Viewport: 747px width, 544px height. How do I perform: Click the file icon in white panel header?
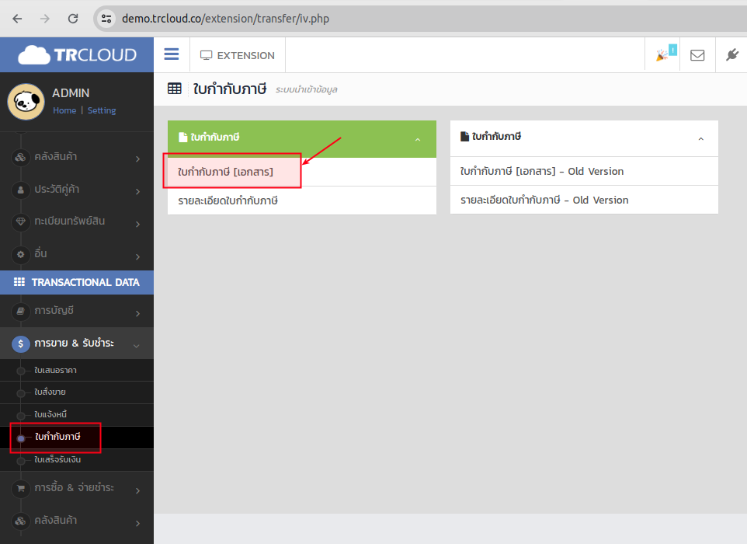tap(464, 137)
